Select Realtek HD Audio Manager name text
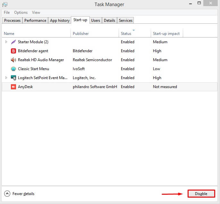This screenshot has height=204, width=220. coord(41,60)
